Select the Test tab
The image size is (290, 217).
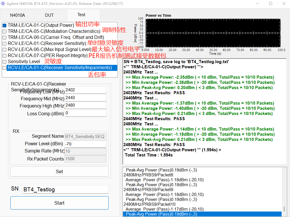coord(81,15)
